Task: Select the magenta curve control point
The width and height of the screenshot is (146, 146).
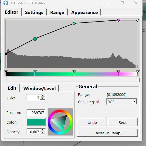Action: (x=118, y=20)
